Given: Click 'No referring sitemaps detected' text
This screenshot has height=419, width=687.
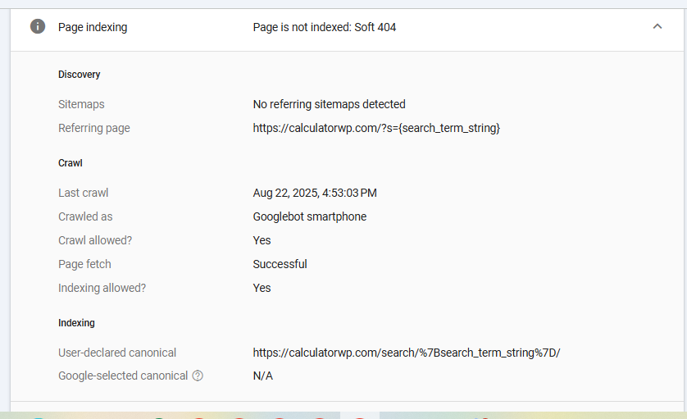Looking at the screenshot, I should (329, 104).
